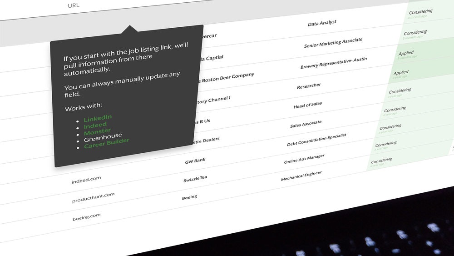This screenshot has height=256, width=454.
Task: Select the indeed.com URL cell
Action: [x=86, y=180]
